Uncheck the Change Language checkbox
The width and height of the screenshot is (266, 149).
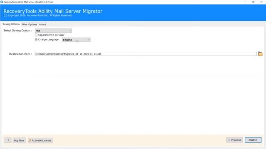[x=36, y=40]
